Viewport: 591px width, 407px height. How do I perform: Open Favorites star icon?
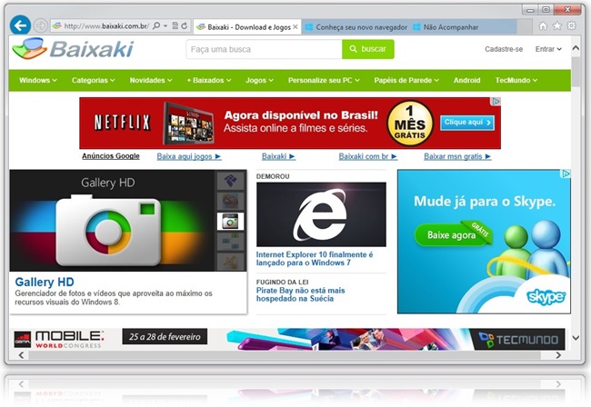pyautogui.click(x=556, y=25)
